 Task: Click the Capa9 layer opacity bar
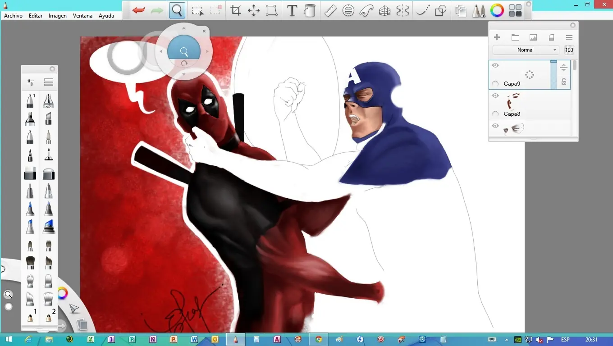point(554,75)
